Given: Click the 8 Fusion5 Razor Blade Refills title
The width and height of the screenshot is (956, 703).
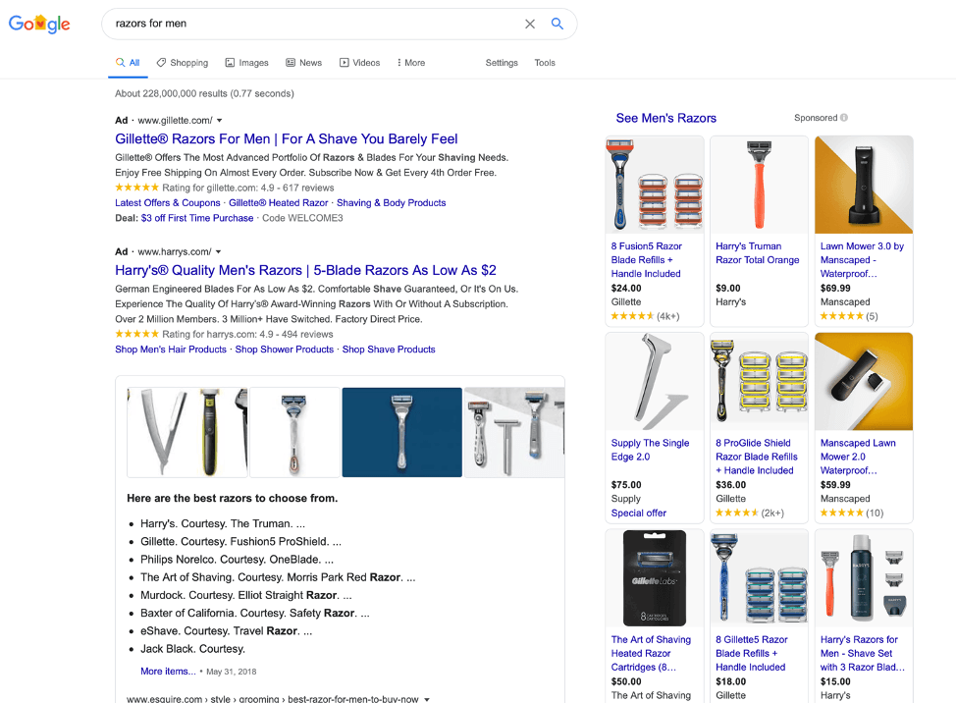Looking at the screenshot, I should click(x=646, y=260).
